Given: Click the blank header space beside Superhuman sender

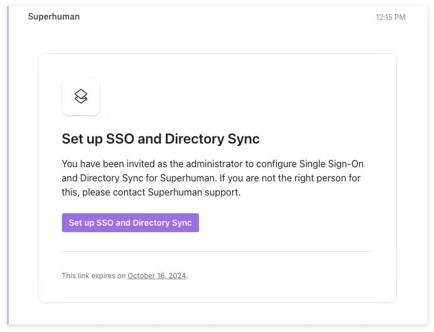Looking at the screenshot, I should (227, 17).
